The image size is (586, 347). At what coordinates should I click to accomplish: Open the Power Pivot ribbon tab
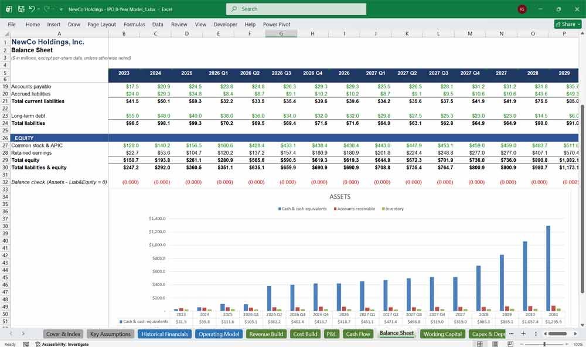pyautogui.click(x=277, y=24)
